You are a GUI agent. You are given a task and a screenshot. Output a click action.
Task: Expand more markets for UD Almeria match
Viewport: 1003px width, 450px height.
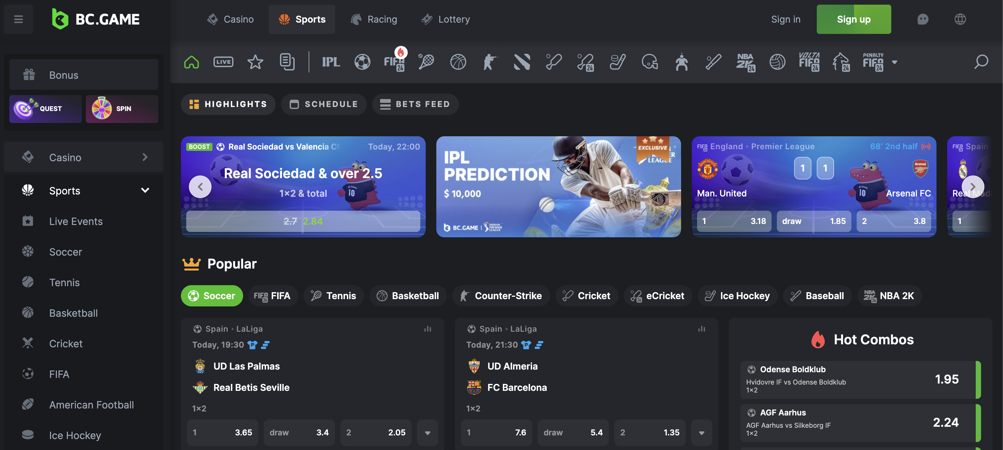pos(701,432)
